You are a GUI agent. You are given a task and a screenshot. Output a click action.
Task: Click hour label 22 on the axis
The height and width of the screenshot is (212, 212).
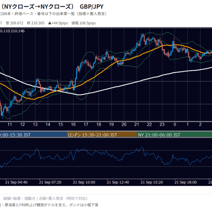click(149, 124)
